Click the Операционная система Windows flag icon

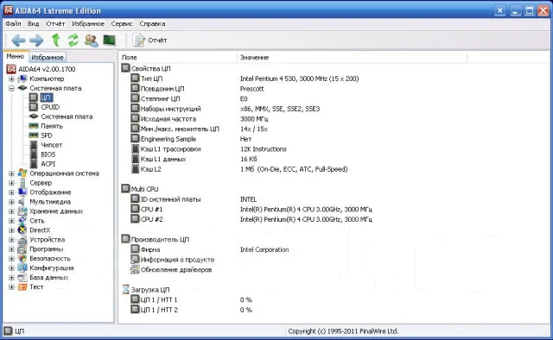[22, 173]
